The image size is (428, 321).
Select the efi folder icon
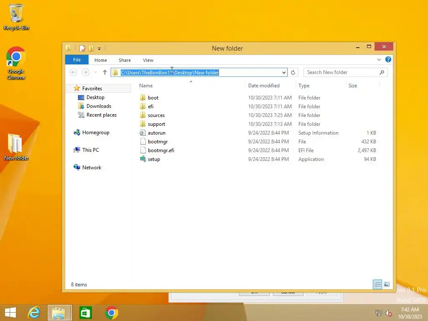(x=143, y=106)
